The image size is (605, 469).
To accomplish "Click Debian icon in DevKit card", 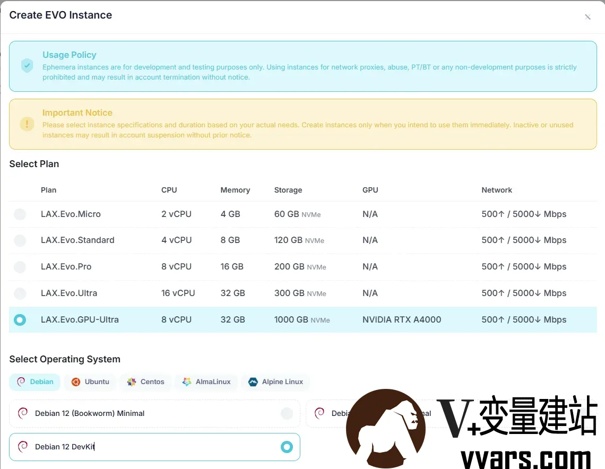I will (23, 447).
